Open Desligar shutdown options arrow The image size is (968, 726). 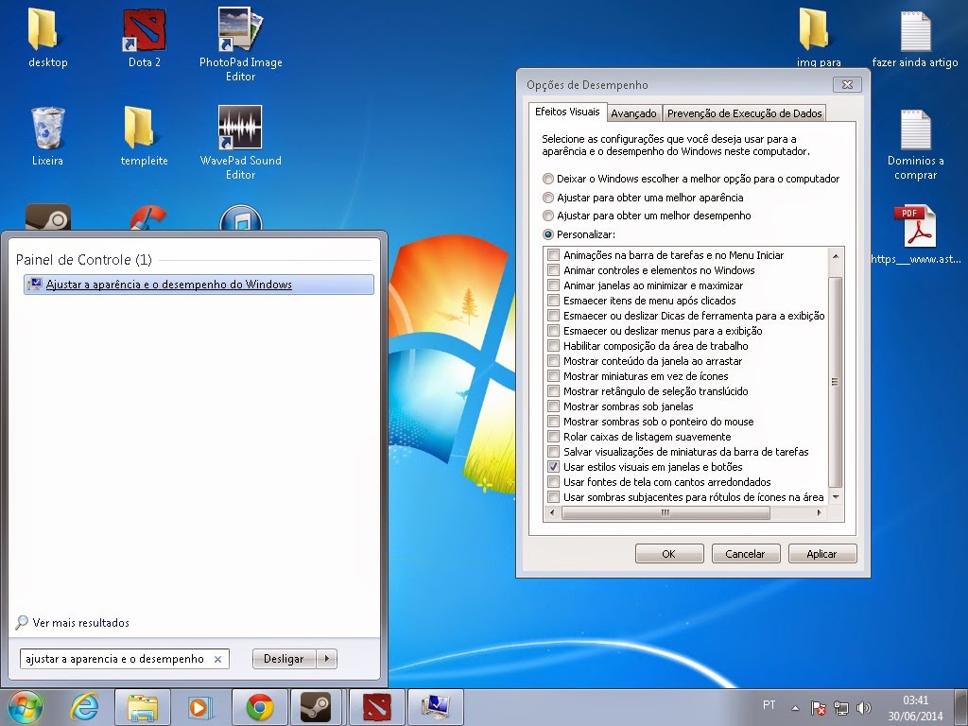click(326, 659)
